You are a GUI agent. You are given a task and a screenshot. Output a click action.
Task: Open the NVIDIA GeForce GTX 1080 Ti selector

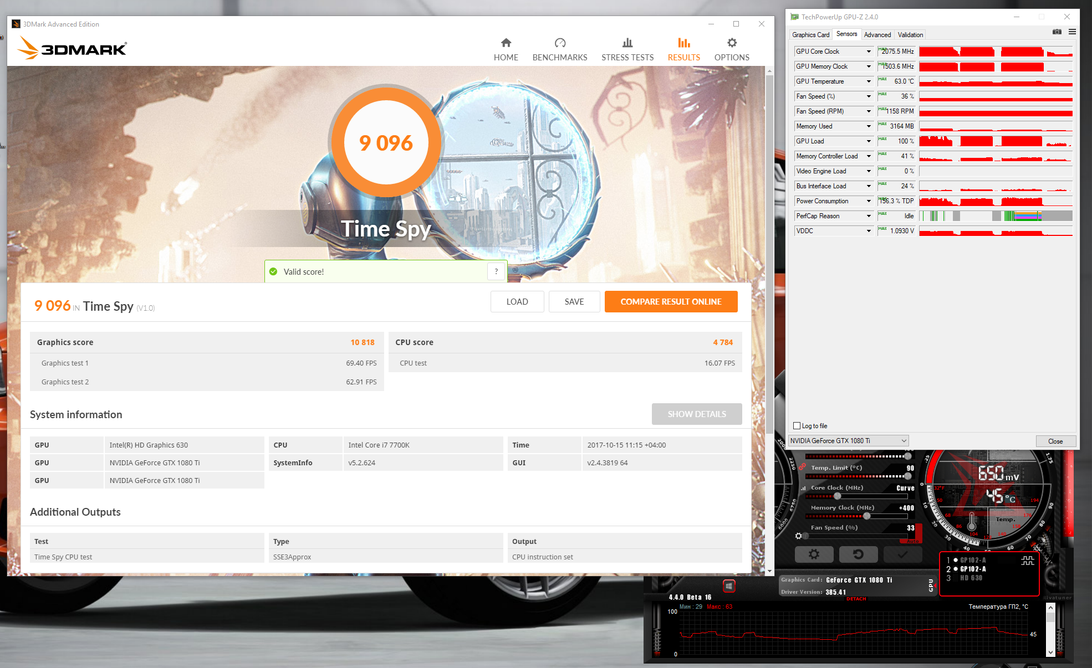point(848,441)
